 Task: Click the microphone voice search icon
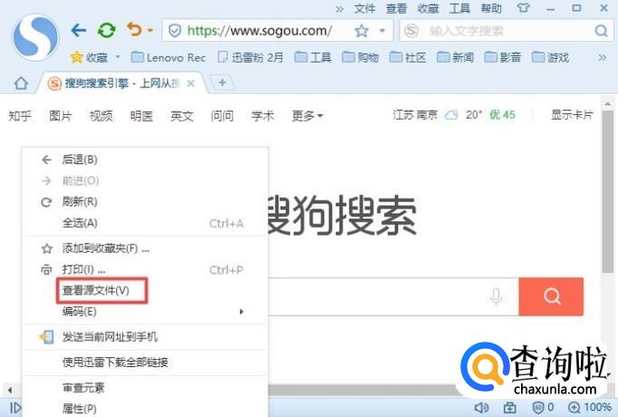(x=496, y=296)
